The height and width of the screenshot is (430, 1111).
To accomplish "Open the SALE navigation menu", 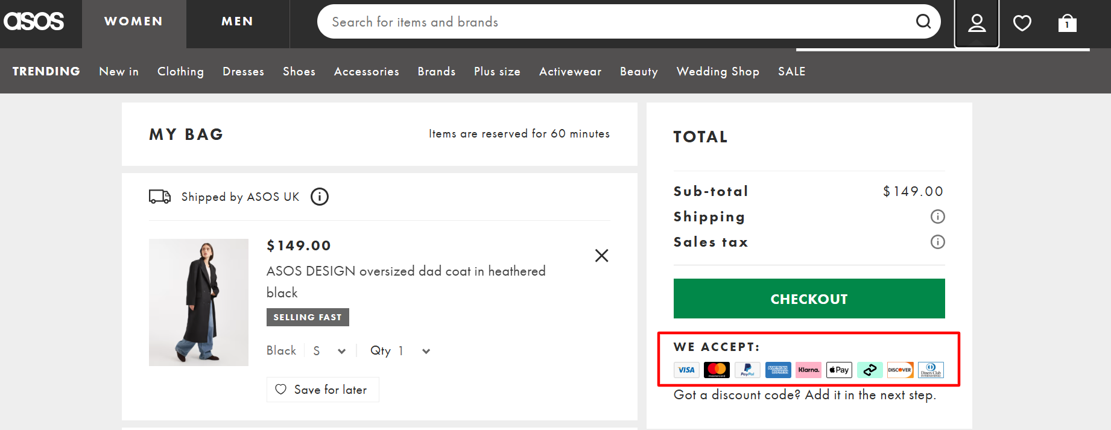I will [791, 71].
